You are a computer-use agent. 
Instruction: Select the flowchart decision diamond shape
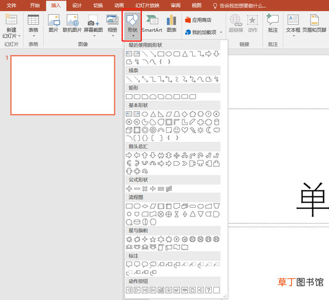coord(145,206)
